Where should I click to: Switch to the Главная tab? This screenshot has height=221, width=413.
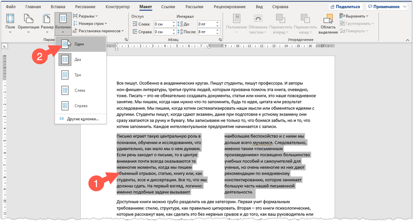(33, 7)
